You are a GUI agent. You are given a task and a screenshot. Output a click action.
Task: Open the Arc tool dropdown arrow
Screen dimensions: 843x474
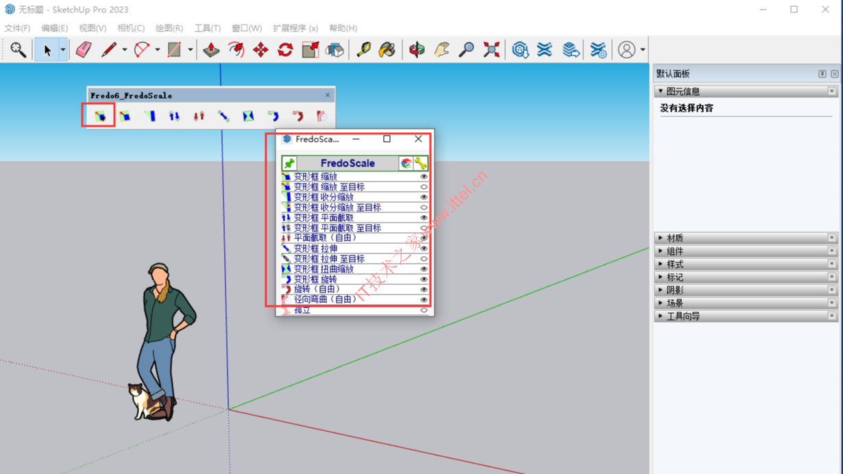point(157,49)
